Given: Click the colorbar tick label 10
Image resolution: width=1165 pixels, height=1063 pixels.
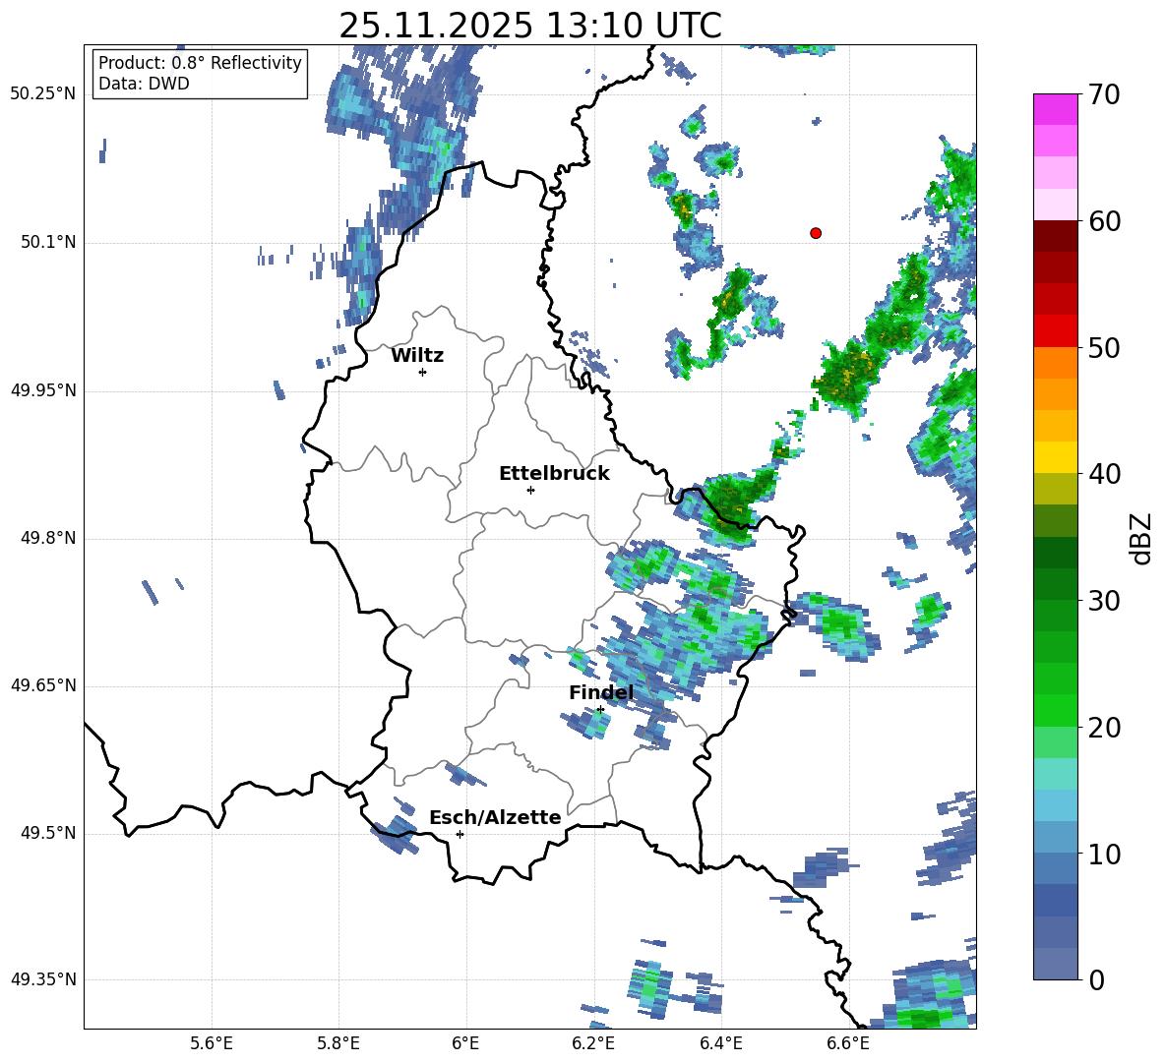Looking at the screenshot, I should coord(1104,855).
